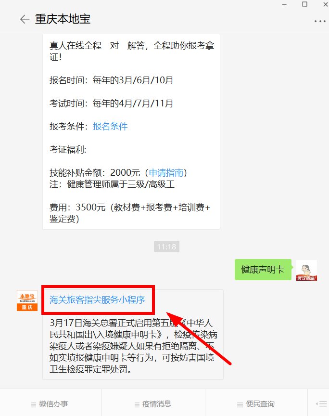
Task: Click the health declaration card description text
Action: point(133,346)
